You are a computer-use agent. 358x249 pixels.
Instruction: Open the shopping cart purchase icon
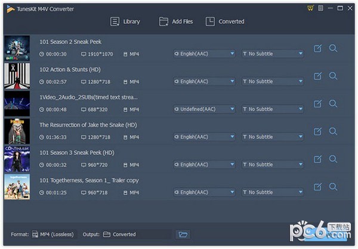pos(310,8)
